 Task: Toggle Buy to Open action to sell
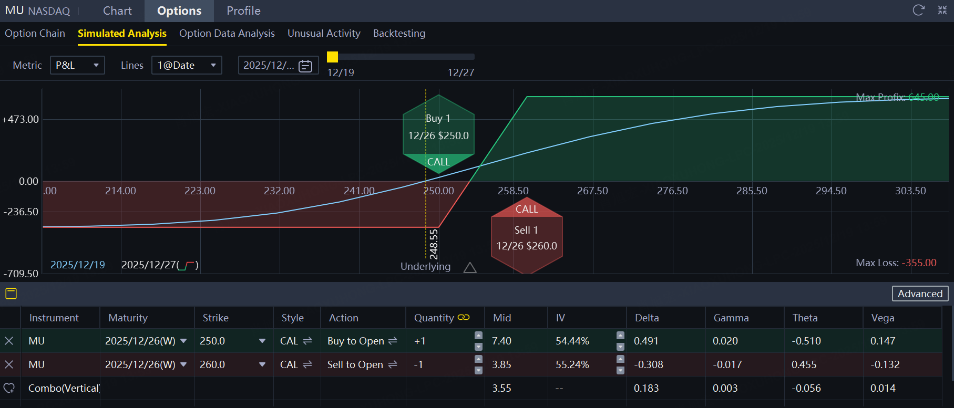pos(393,341)
